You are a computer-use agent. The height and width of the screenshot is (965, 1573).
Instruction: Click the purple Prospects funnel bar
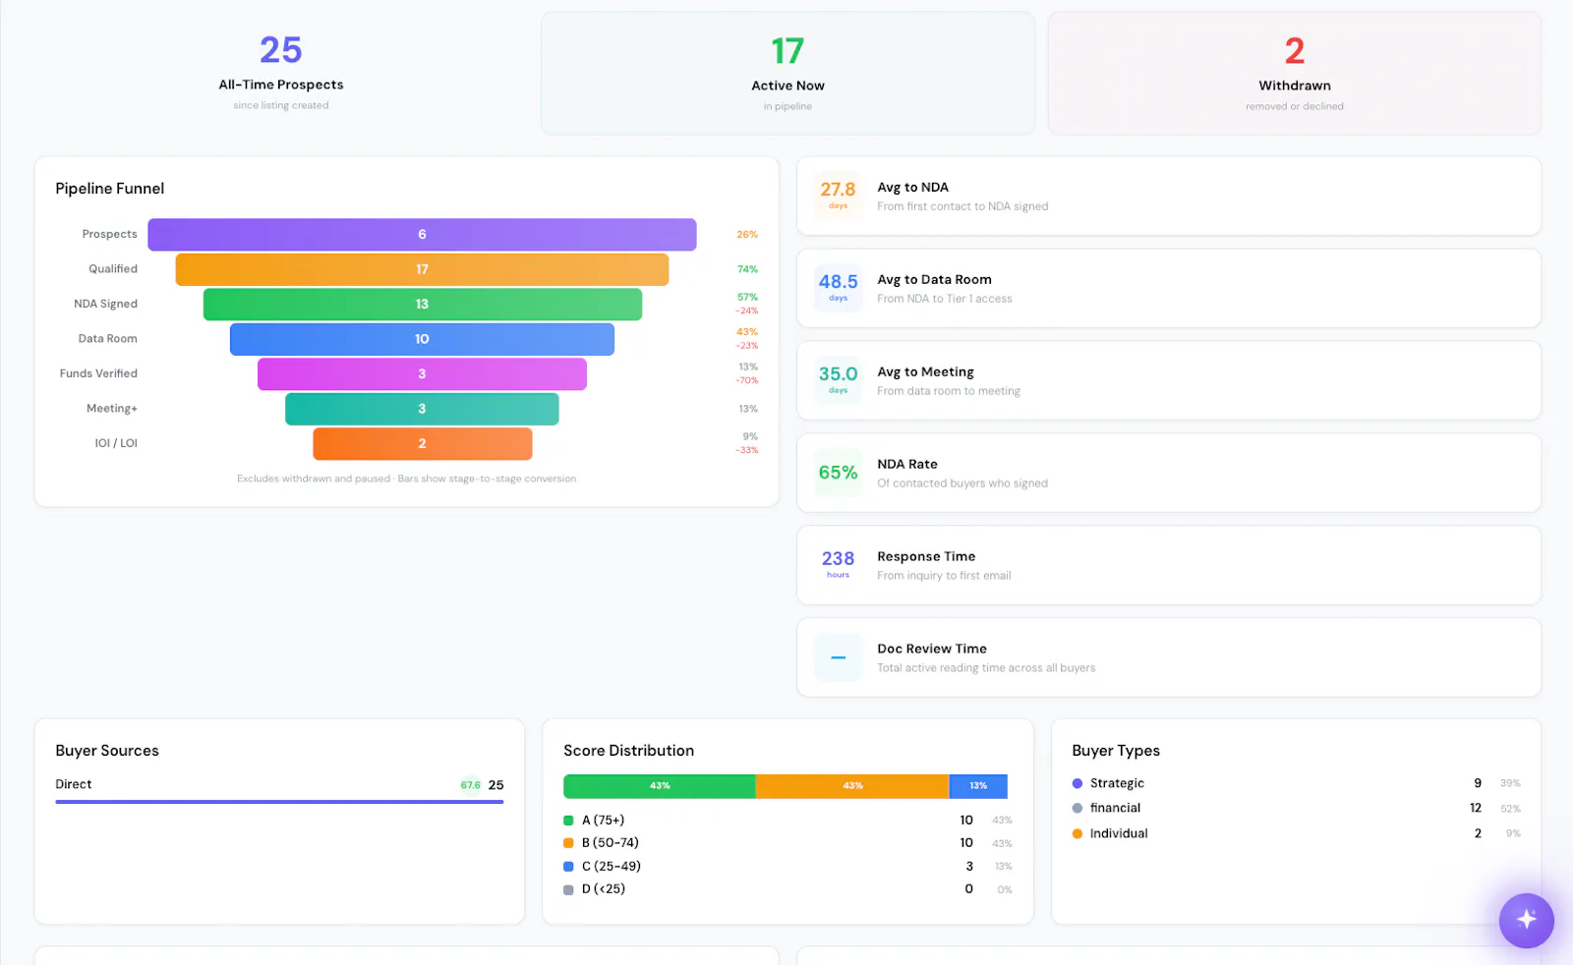tap(422, 235)
